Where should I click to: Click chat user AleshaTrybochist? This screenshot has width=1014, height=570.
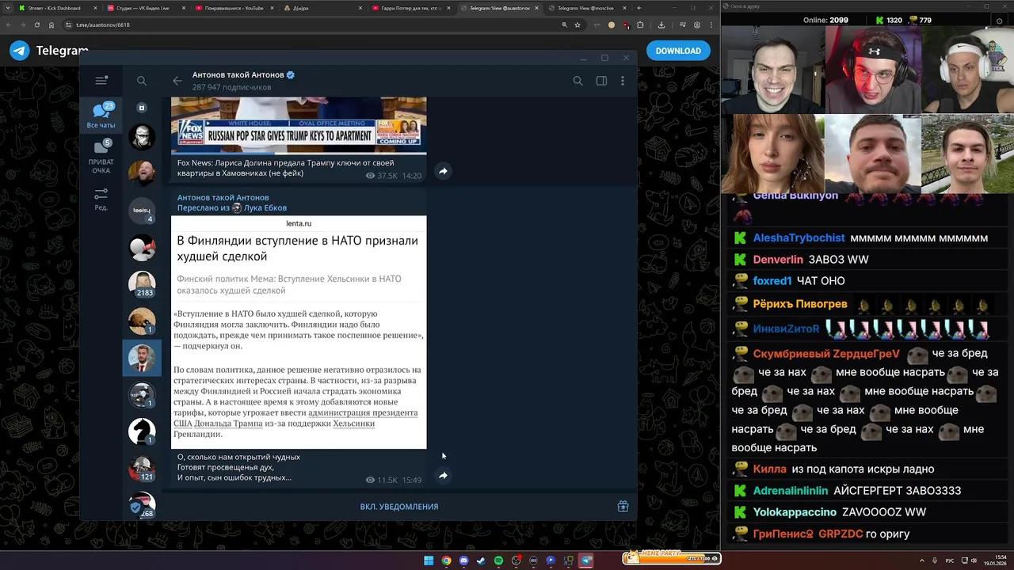click(x=799, y=238)
